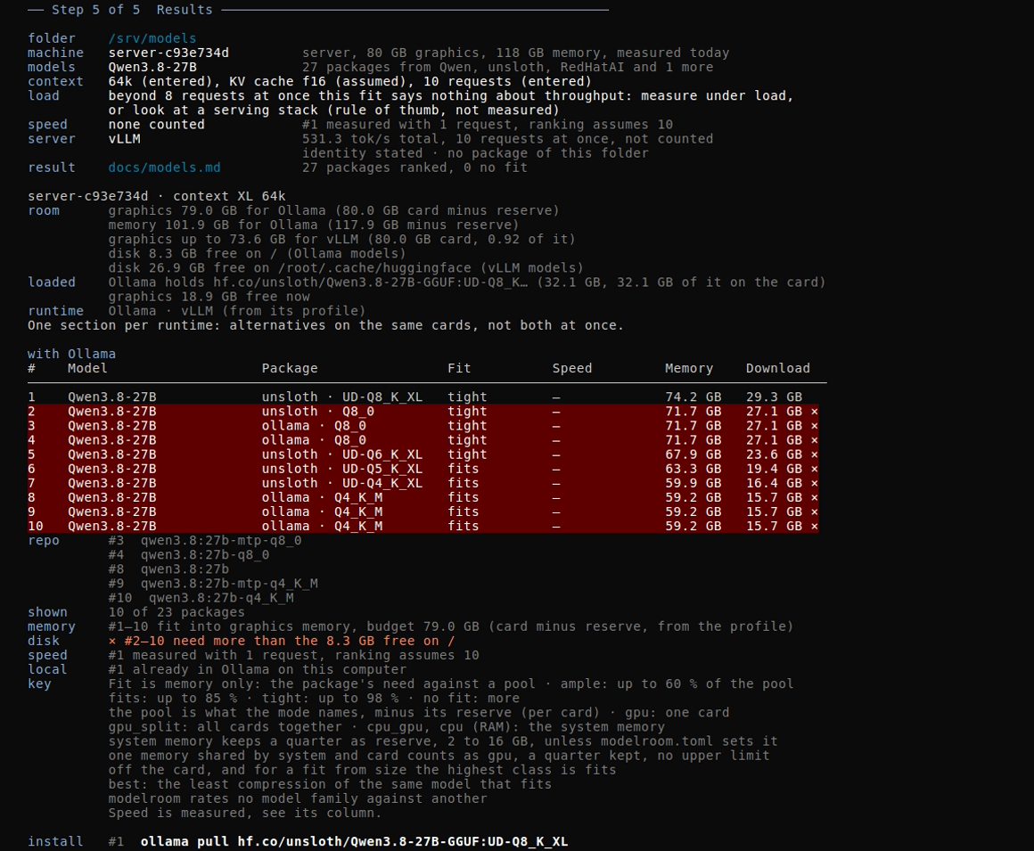Screen dimensions: 1034x851
Task: Click the ollama pull install command
Action: (354, 842)
